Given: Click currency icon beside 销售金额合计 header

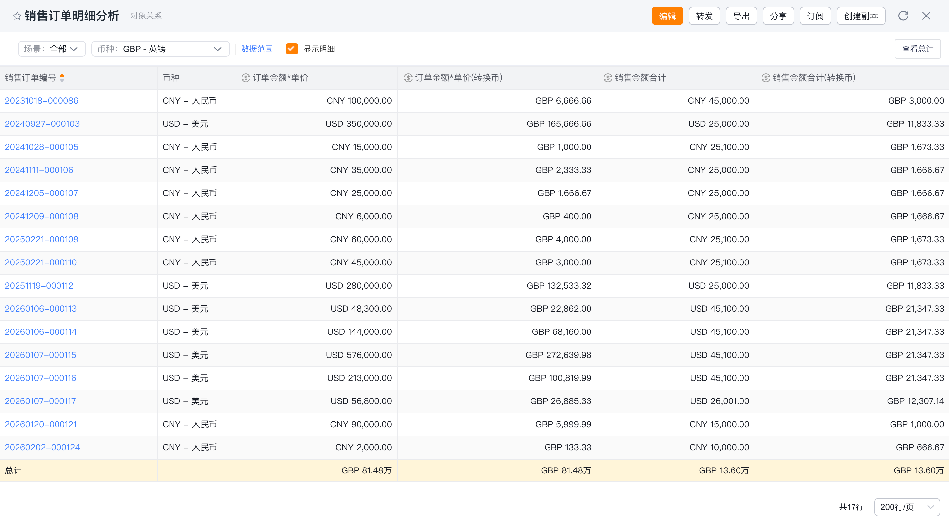Looking at the screenshot, I should point(608,78).
